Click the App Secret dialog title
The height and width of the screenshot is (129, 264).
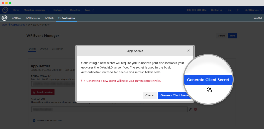click(x=135, y=51)
